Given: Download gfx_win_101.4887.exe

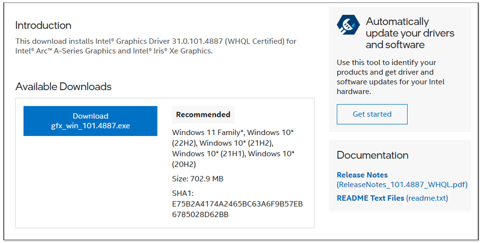Looking at the screenshot, I should pyautogui.click(x=91, y=121).
